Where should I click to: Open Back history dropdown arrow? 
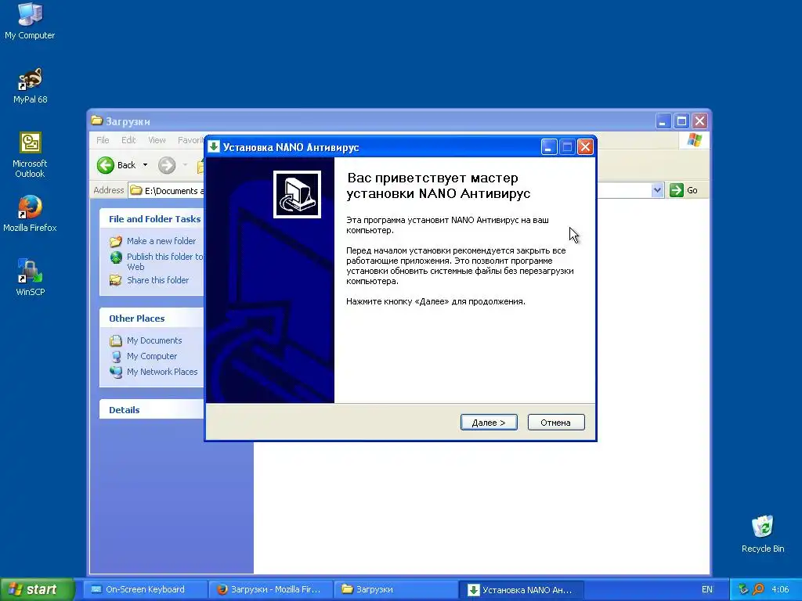(145, 165)
